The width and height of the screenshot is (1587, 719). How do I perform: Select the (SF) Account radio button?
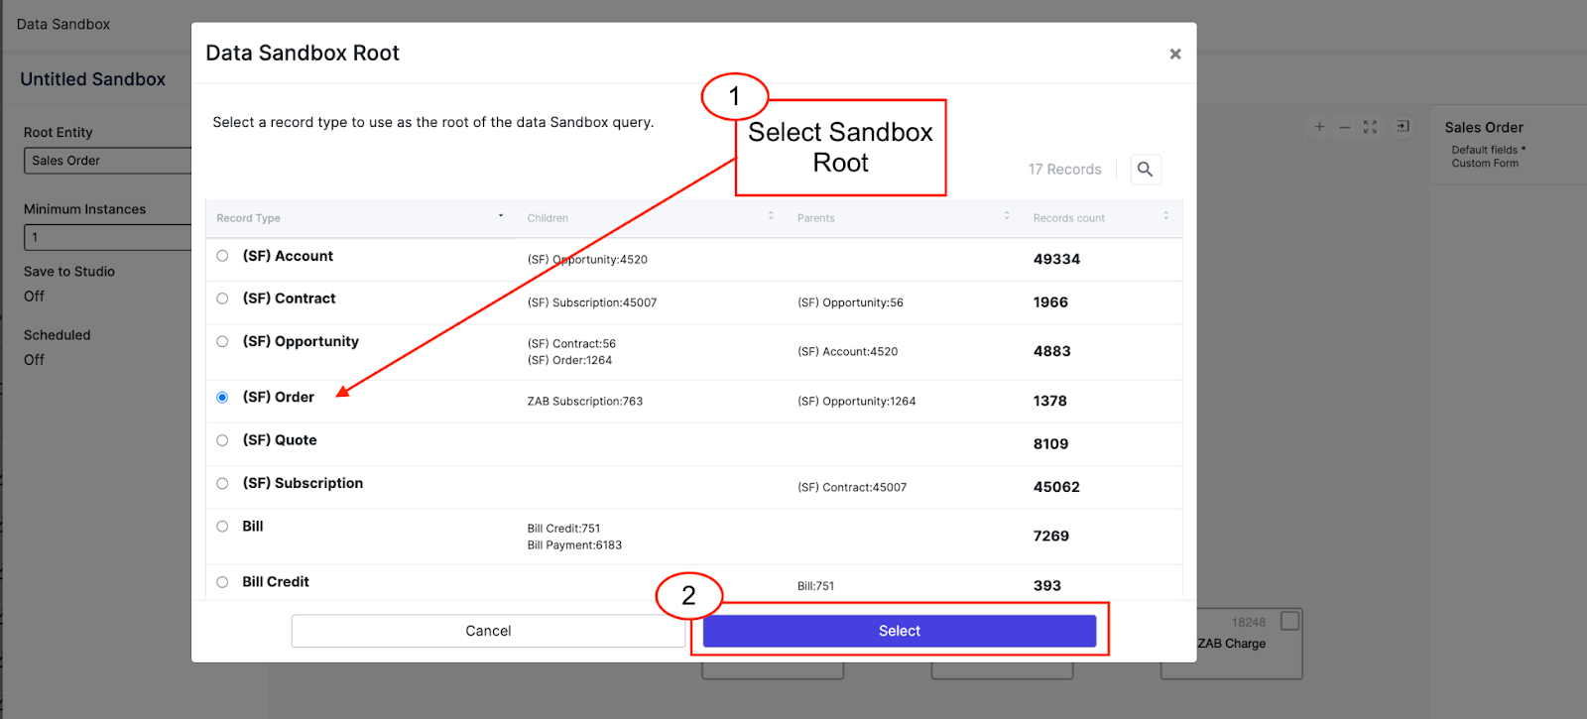point(222,256)
